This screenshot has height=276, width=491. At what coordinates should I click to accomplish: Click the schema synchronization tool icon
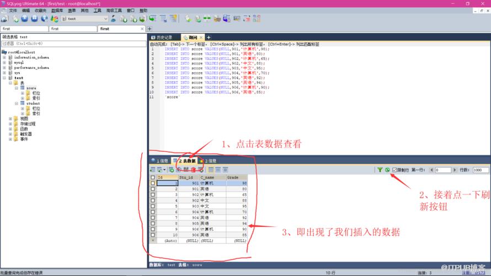pos(207,19)
